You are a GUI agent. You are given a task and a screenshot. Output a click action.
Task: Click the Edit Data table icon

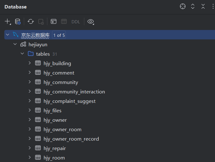point(64,22)
